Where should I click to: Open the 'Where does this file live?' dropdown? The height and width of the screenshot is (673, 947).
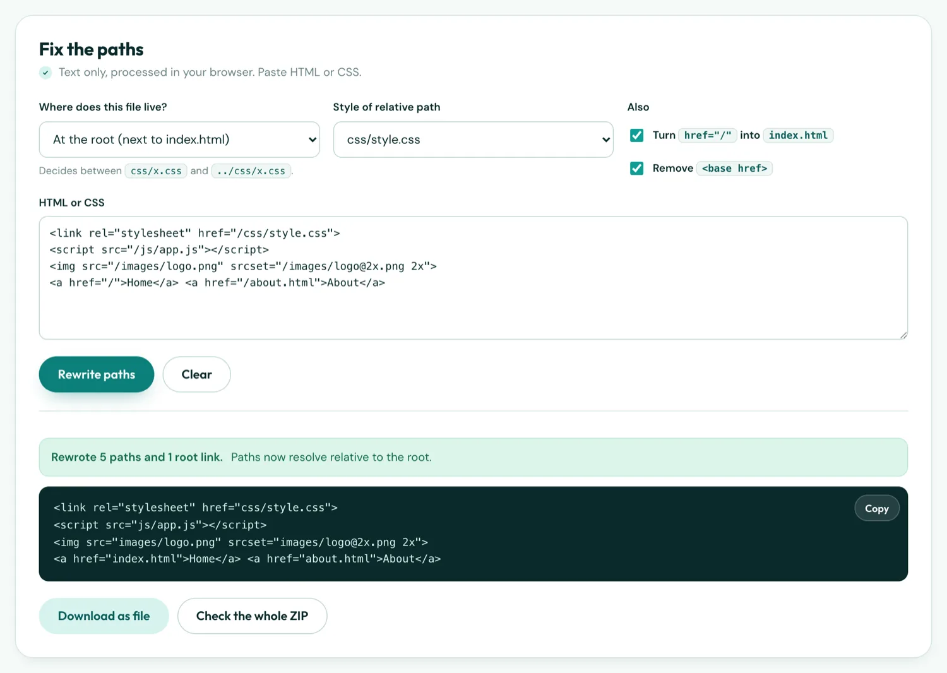click(x=179, y=140)
